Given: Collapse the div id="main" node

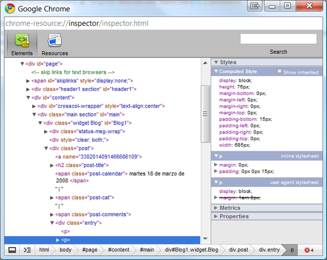Looking at the screenshot, I should coord(34,114).
